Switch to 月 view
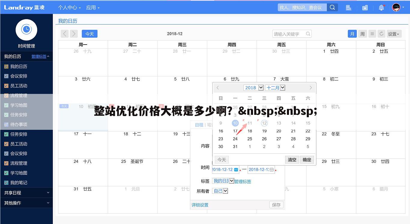Screen dimensions: 410x224 (352, 34)
